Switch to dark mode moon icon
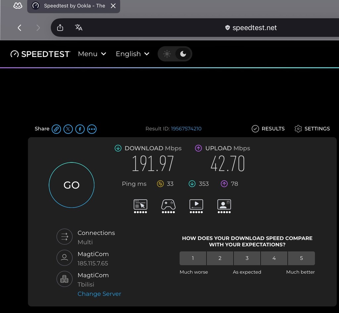This screenshot has height=313, width=339. [x=183, y=54]
